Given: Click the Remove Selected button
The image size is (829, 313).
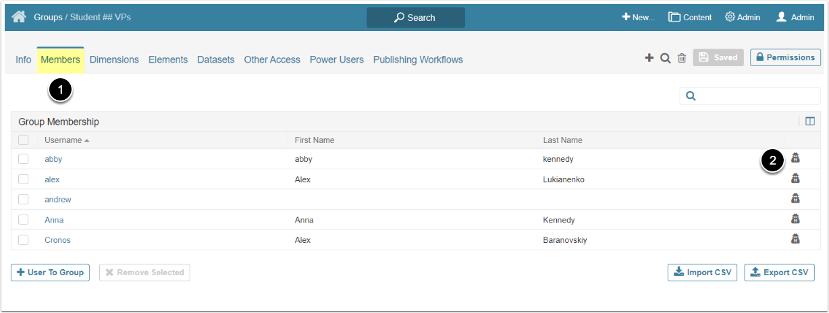Looking at the screenshot, I should point(144,273).
